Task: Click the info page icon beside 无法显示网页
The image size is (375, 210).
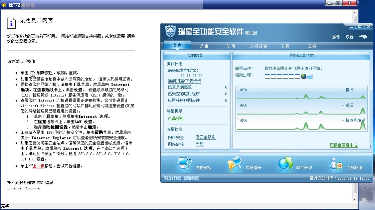Action: click(11, 23)
